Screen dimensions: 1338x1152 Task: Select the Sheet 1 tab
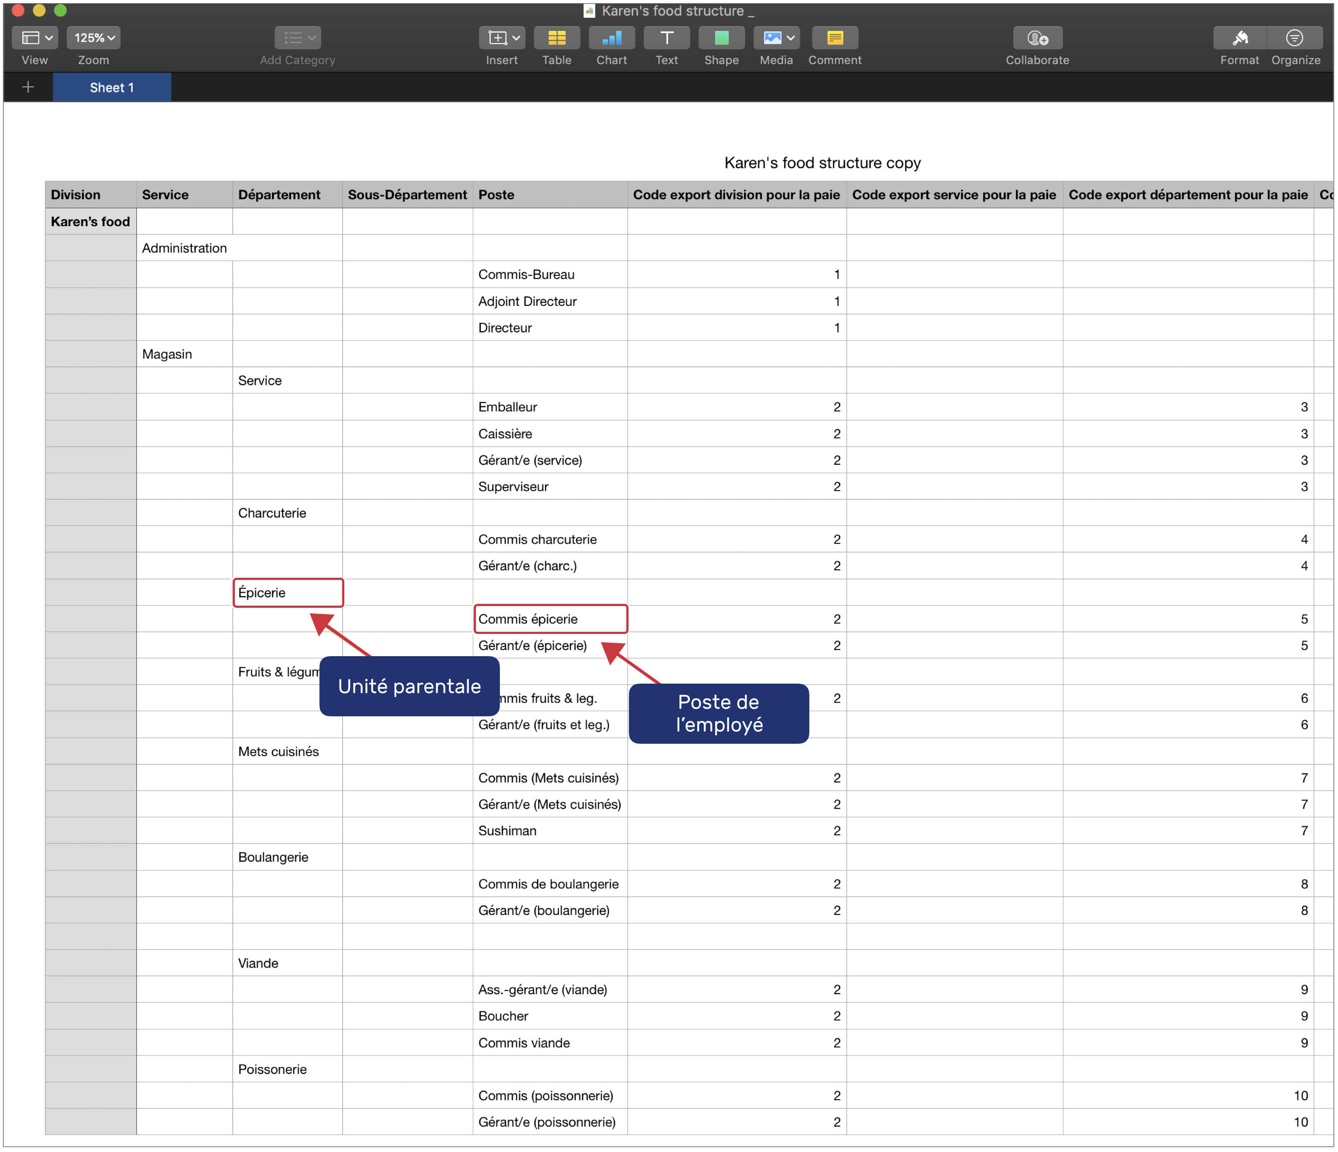(x=112, y=87)
